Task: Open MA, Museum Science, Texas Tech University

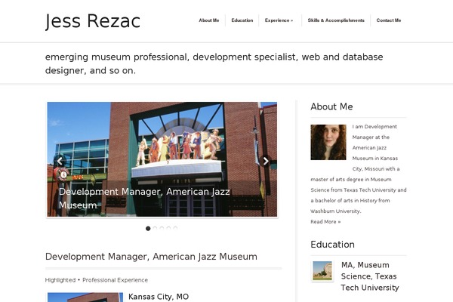Action: pyautogui.click(x=370, y=276)
